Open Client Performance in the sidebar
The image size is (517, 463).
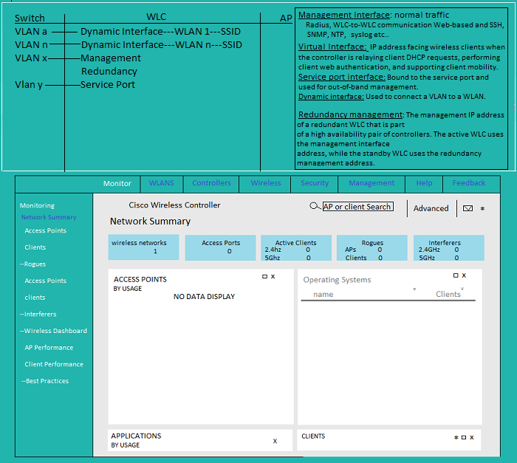coord(54,364)
